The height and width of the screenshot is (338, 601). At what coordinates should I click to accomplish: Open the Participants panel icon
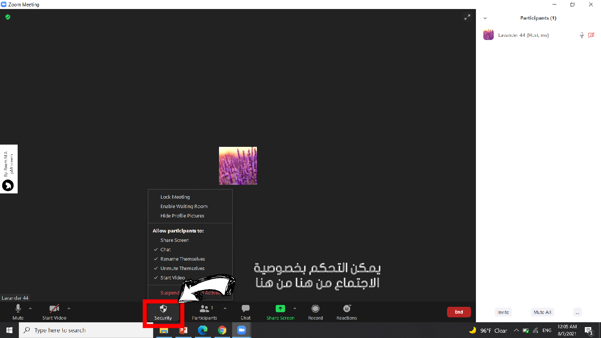pos(204,309)
